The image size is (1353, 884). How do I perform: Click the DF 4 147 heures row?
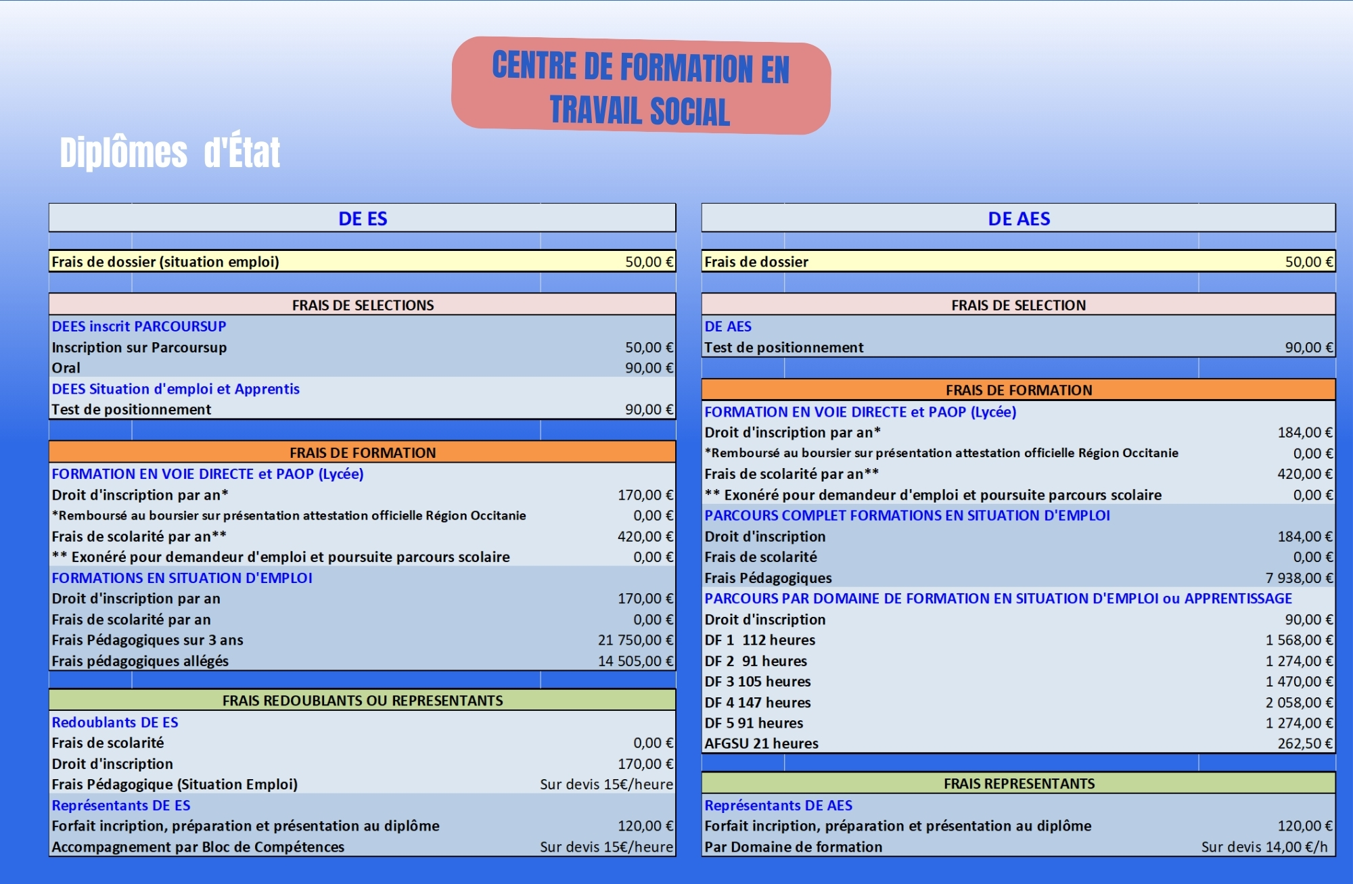pyautogui.click(x=757, y=703)
